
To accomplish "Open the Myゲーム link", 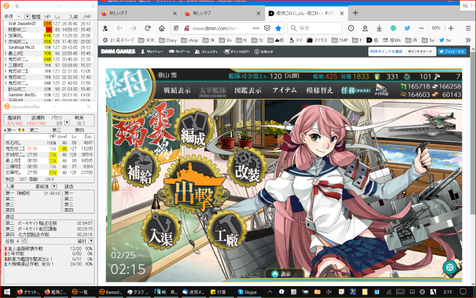I will [x=180, y=52].
